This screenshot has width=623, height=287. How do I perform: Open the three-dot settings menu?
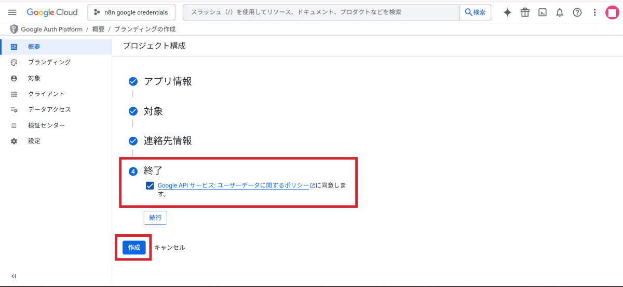pyautogui.click(x=594, y=12)
